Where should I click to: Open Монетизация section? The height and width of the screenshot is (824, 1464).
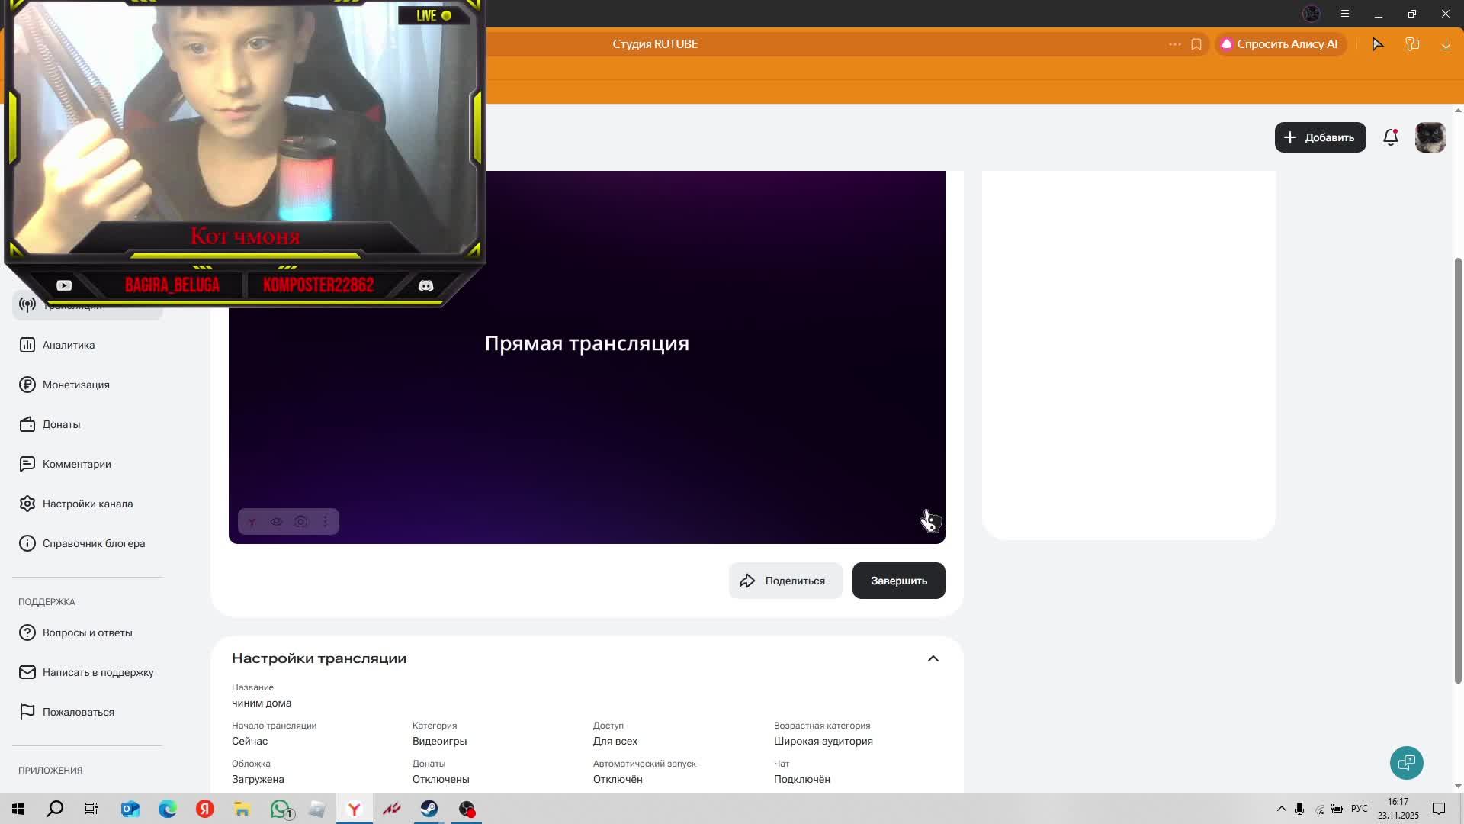coord(75,385)
